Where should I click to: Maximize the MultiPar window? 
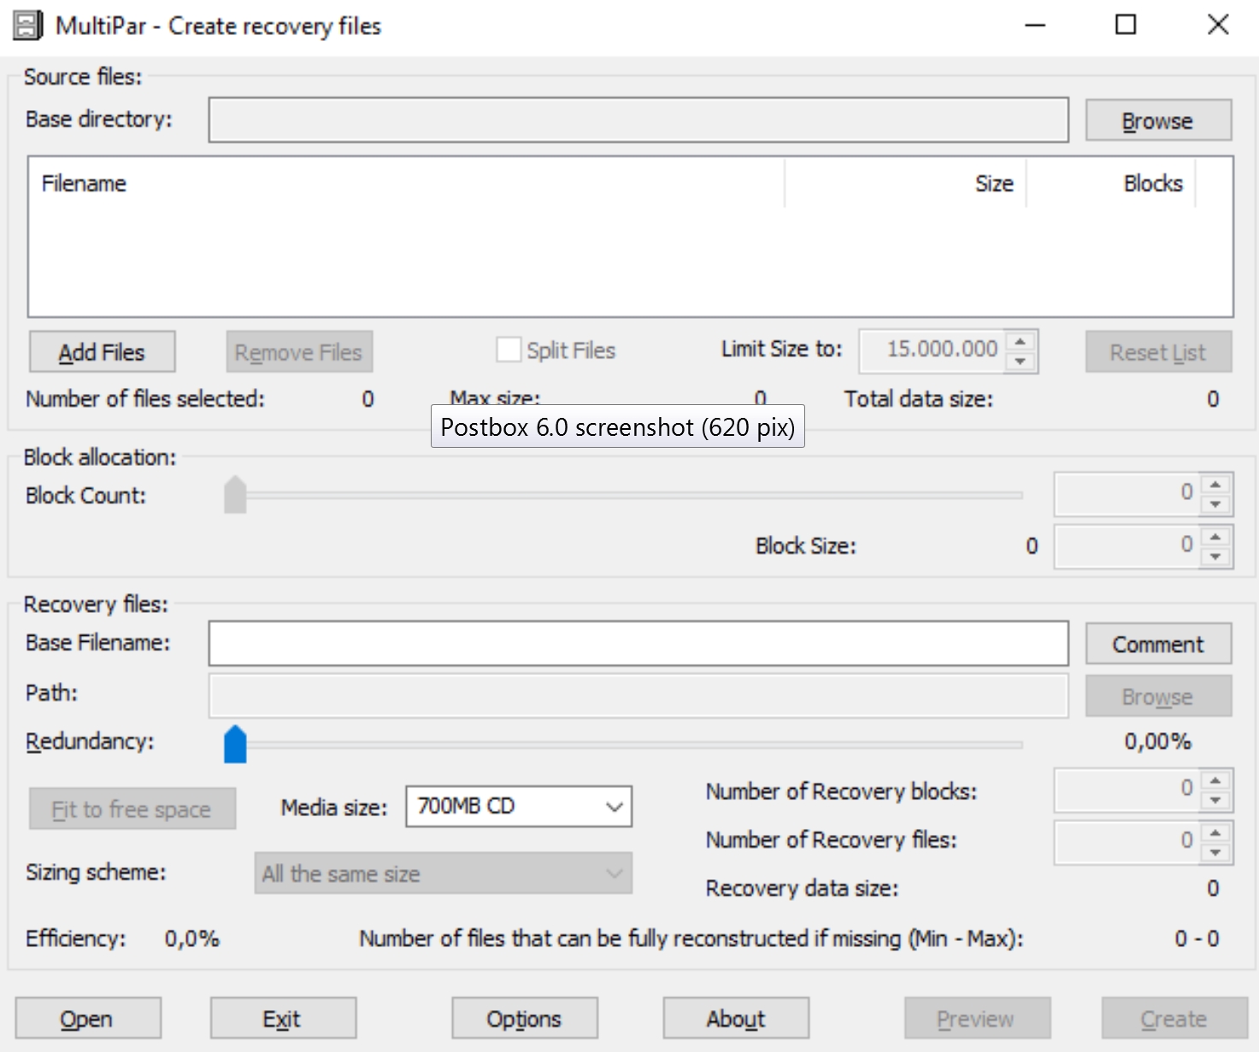click(1126, 25)
